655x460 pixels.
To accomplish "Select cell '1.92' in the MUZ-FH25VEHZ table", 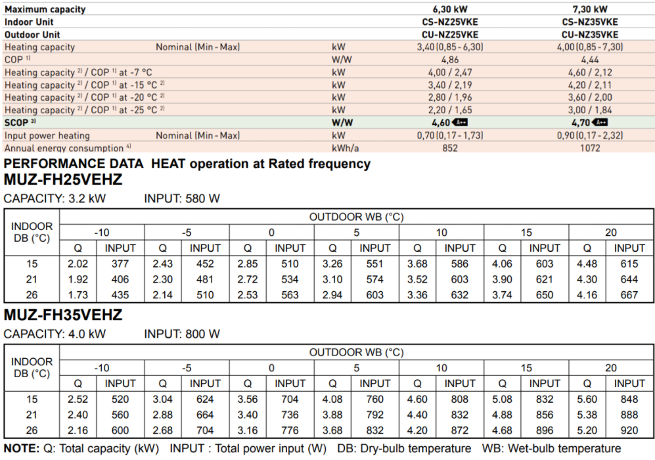I will (78, 279).
